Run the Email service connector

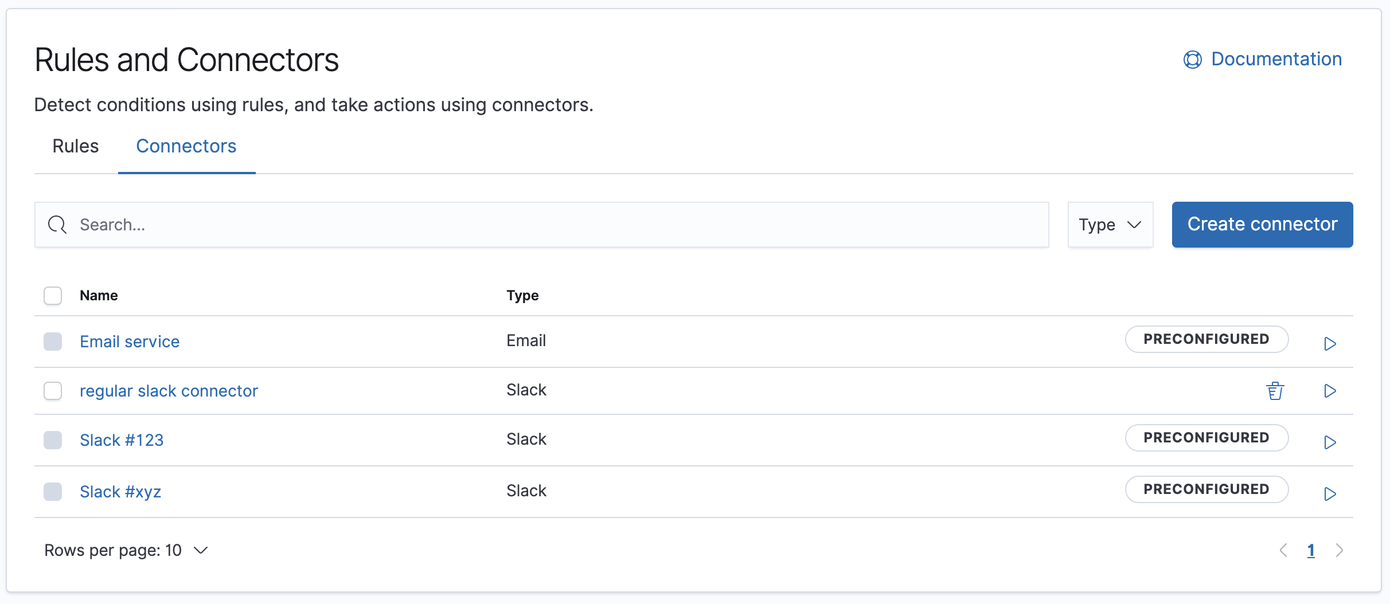1330,343
